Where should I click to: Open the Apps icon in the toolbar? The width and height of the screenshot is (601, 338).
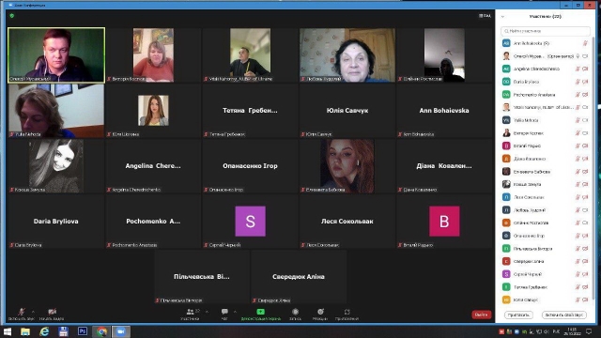pos(347,312)
